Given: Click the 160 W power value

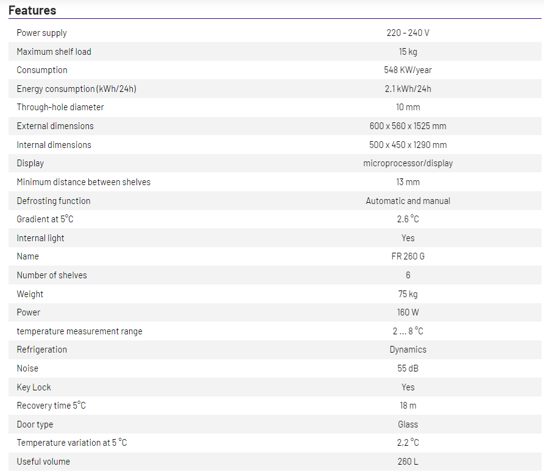Looking at the screenshot, I should click(x=408, y=312).
